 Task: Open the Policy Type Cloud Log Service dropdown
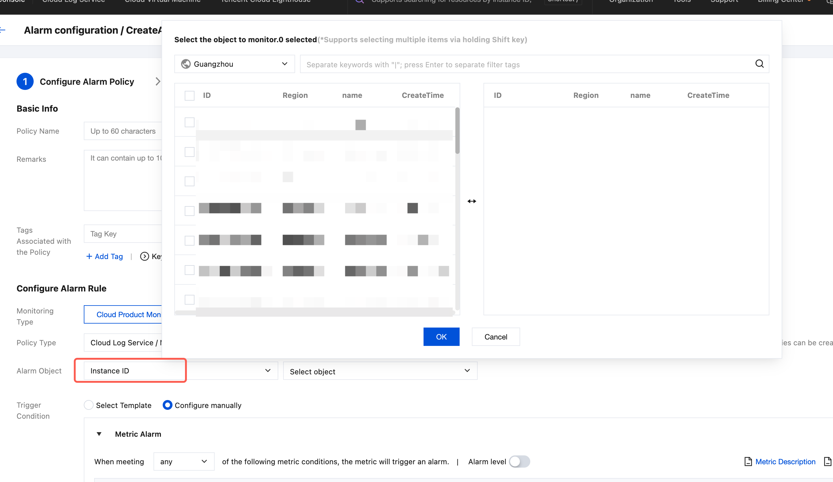click(123, 343)
